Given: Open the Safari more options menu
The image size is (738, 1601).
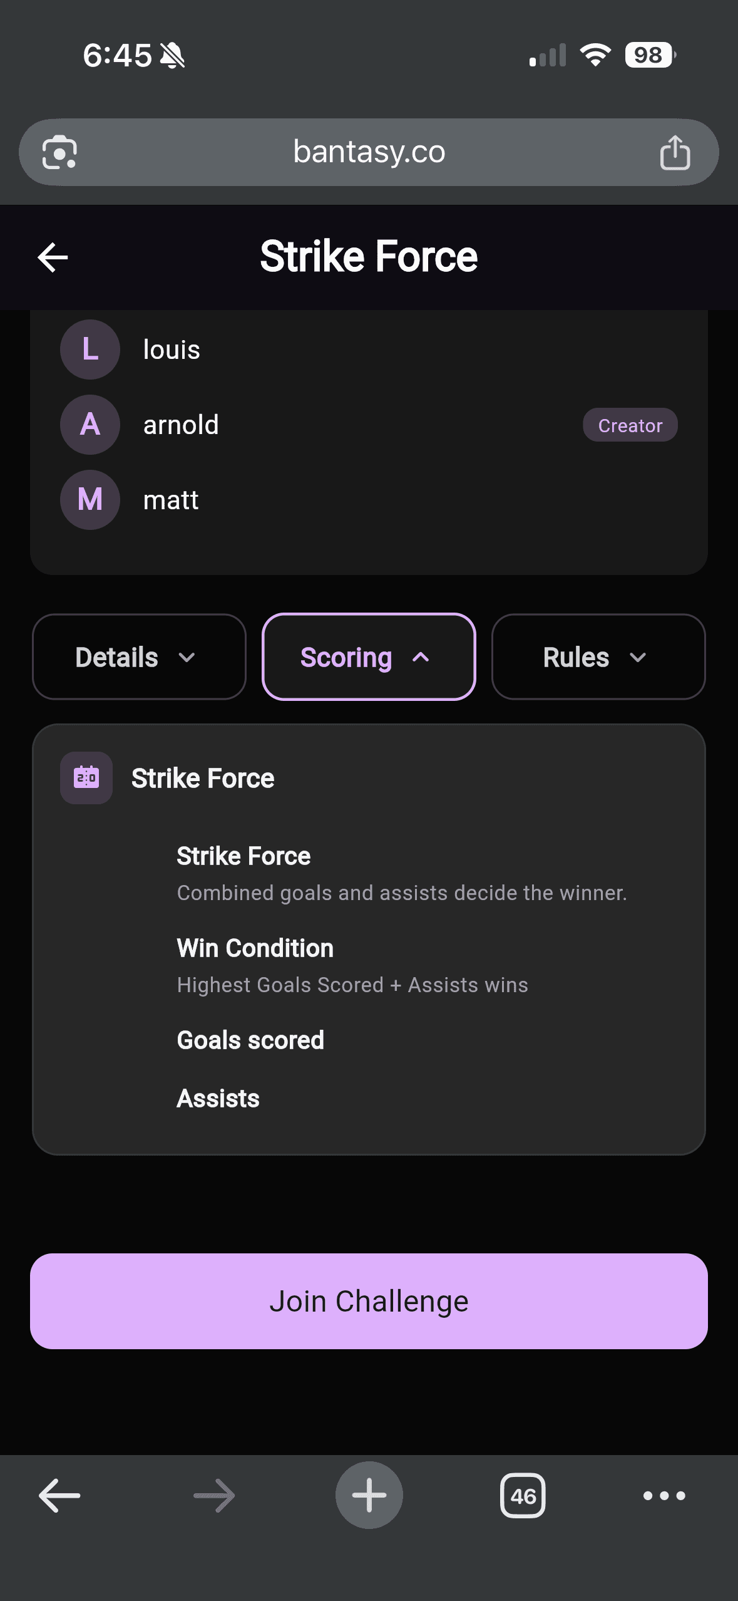Looking at the screenshot, I should [x=665, y=1496].
